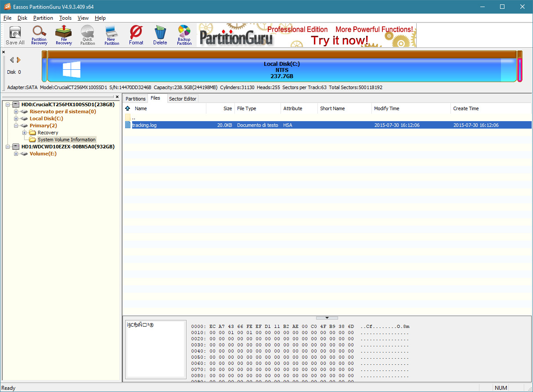533x392 pixels.
Task: Expand the Recovery folder node
Action: [24, 133]
